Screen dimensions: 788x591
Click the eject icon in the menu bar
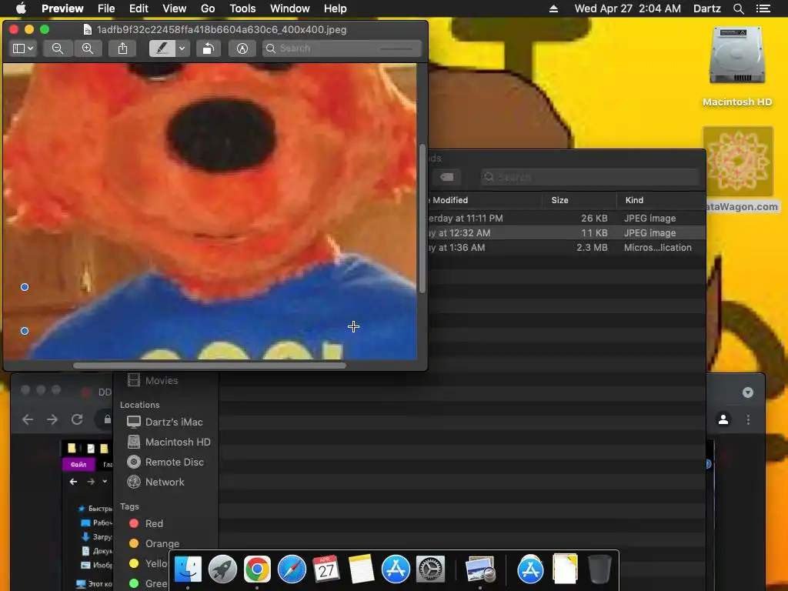tap(553, 8)
